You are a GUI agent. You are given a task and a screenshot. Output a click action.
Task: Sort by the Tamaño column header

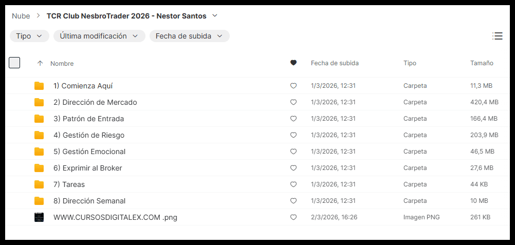(x=482, y=63)
